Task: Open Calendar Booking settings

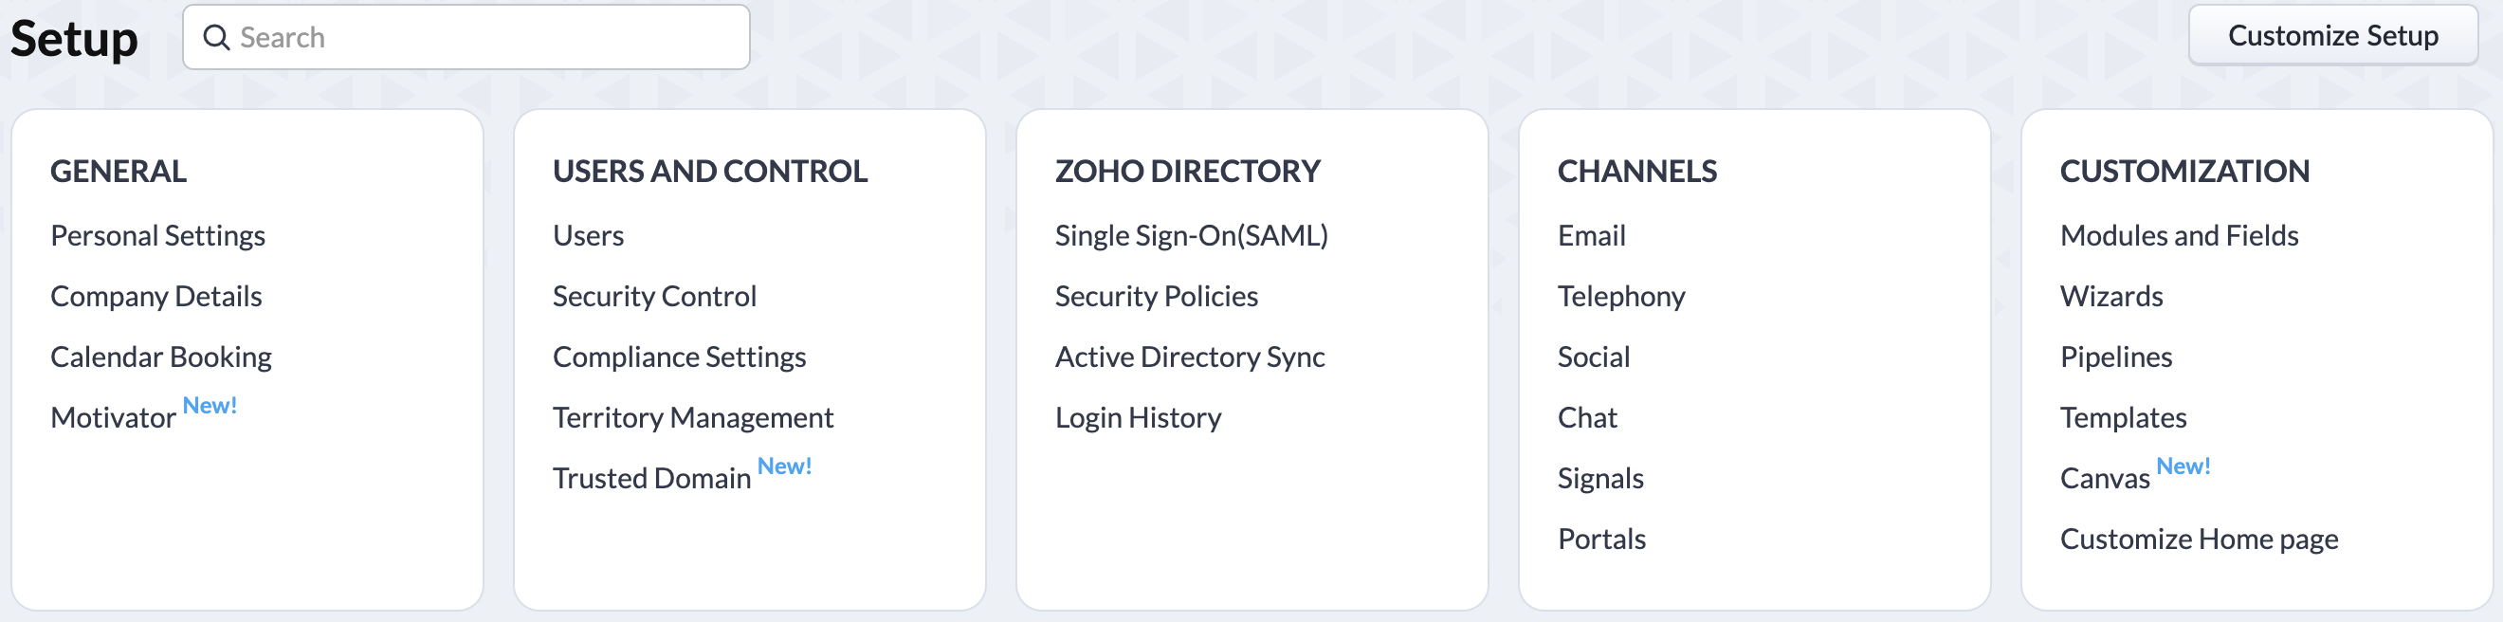Action: [160, 357]
